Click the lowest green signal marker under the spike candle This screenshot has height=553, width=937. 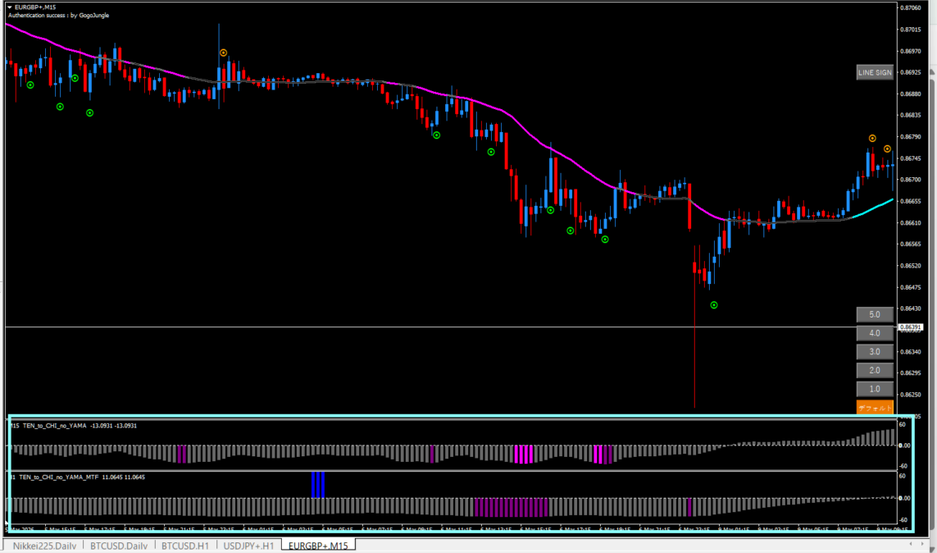(x=714, y=305)
